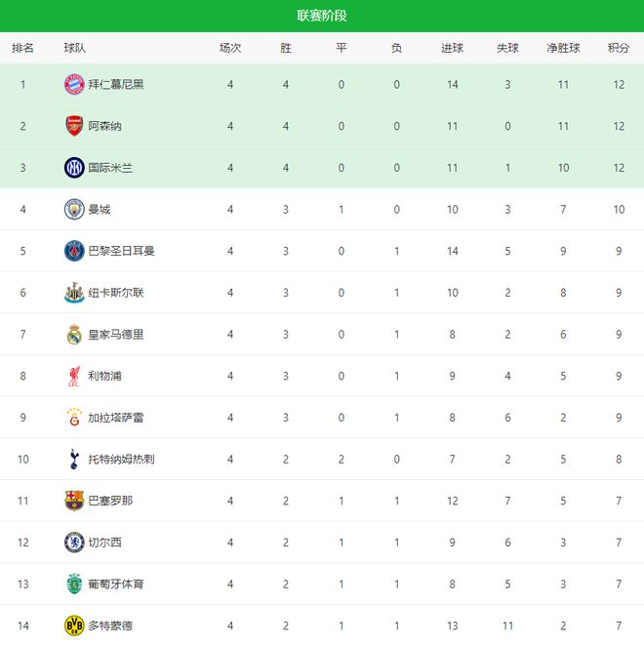Open the 拜仁慕尼黑 team name link

click(x=115, y=85)
